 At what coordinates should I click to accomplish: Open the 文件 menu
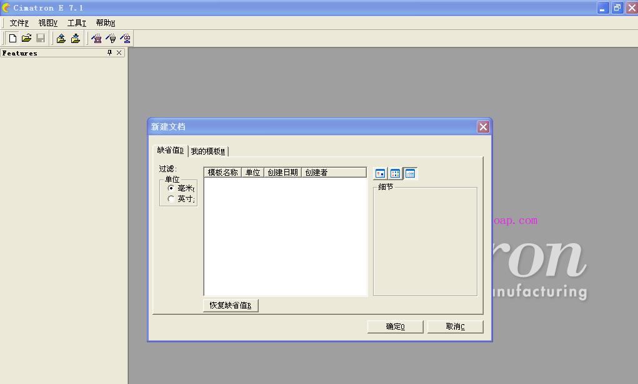click(x=19, y=23)
